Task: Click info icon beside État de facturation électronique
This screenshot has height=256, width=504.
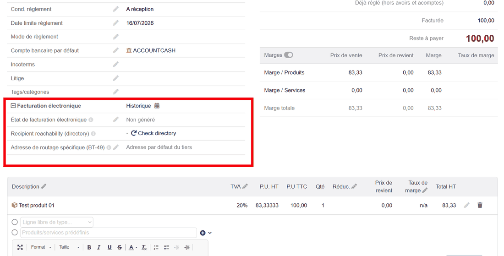Action: click(x=91, y=120)
